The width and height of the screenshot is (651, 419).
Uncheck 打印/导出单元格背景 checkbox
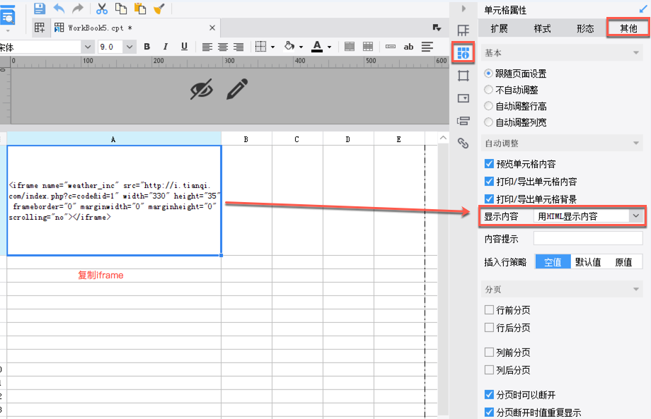(489, 199)
